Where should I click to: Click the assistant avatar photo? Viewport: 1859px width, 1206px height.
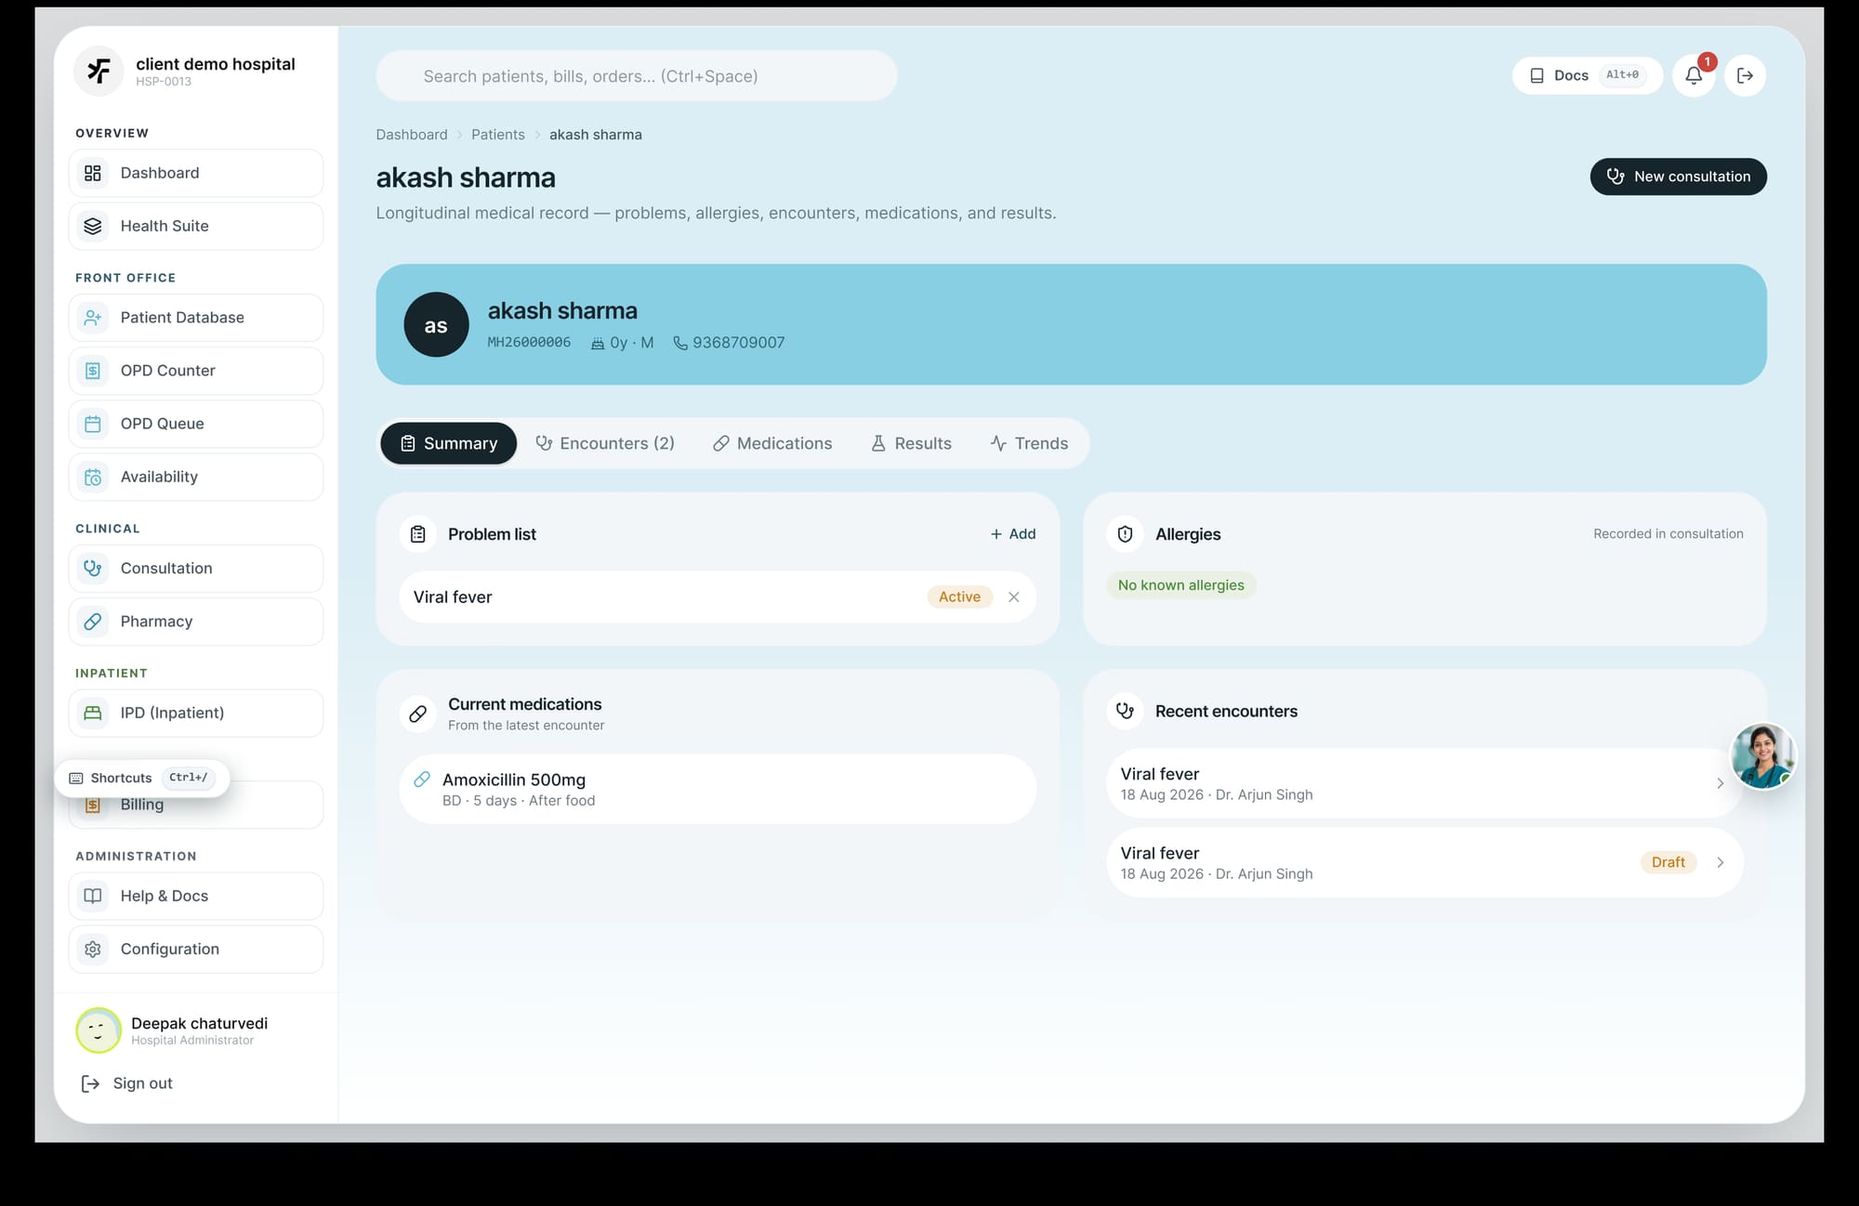1762,756
